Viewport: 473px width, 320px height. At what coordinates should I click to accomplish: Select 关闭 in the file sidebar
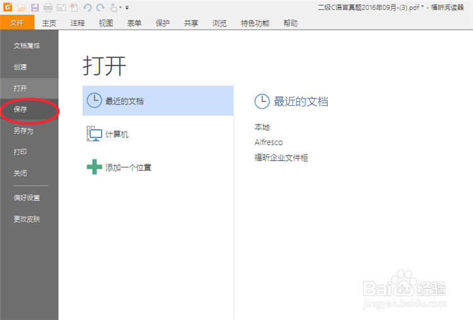point(29,173)
